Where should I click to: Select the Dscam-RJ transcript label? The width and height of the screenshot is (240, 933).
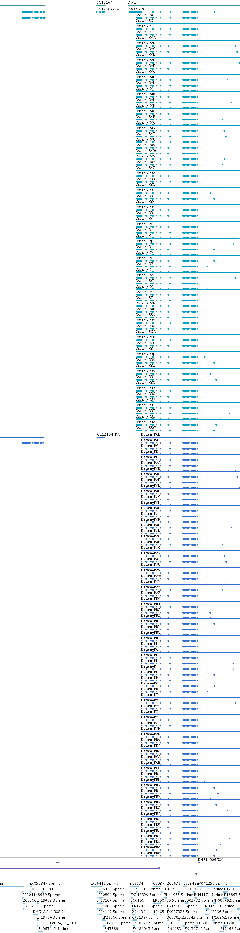[144, 241]
